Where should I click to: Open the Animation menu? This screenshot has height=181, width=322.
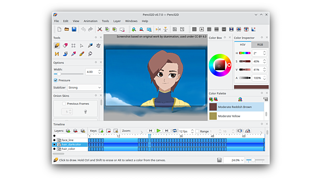click(x=90, y=21)
